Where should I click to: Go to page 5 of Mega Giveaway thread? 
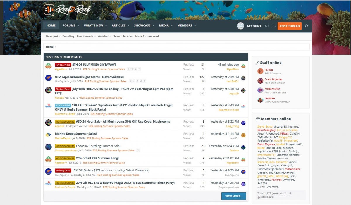(139, 69)
